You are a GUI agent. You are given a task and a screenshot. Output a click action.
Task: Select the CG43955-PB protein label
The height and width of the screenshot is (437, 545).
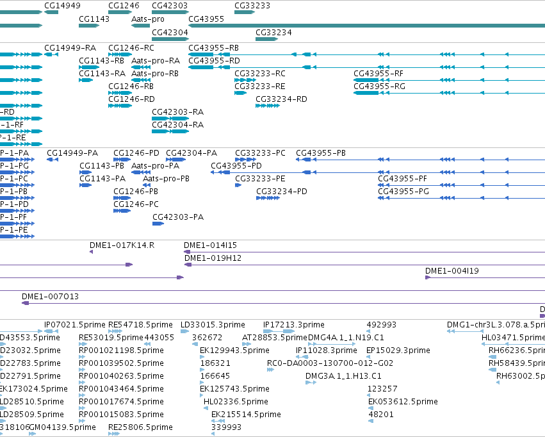pyautogui.click(x=321, y=153)
